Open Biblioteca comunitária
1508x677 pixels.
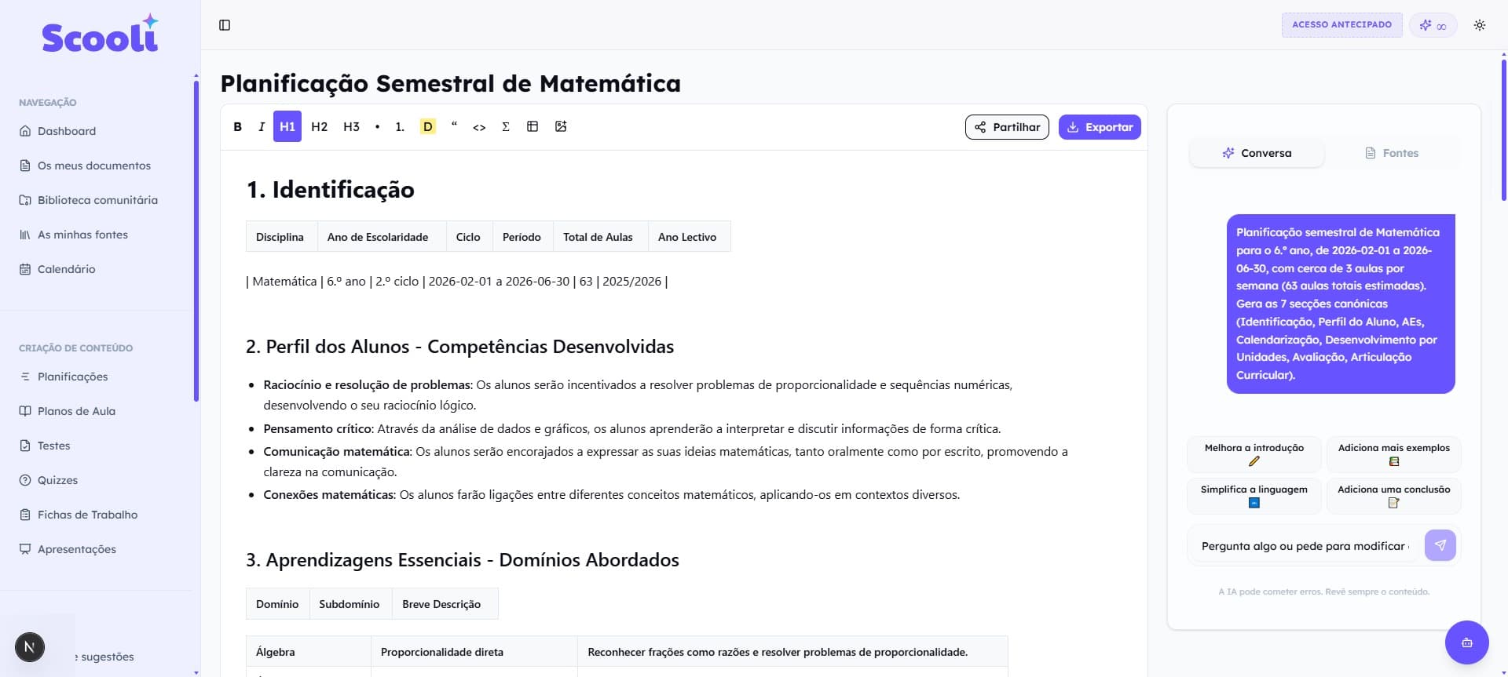[97, 200]
